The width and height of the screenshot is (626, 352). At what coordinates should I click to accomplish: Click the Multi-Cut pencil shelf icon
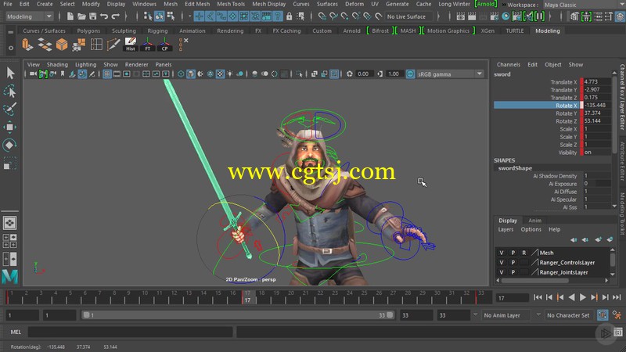[x=113, y=45]
